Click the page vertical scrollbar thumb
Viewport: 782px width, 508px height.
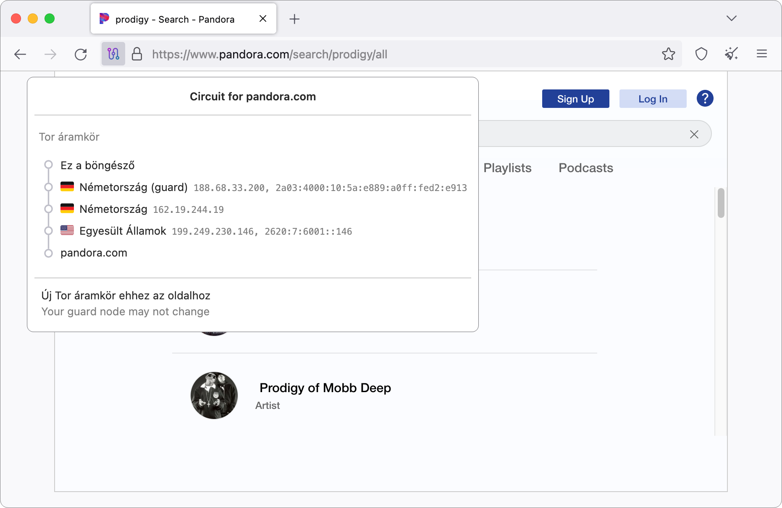(x=721, y=203)
